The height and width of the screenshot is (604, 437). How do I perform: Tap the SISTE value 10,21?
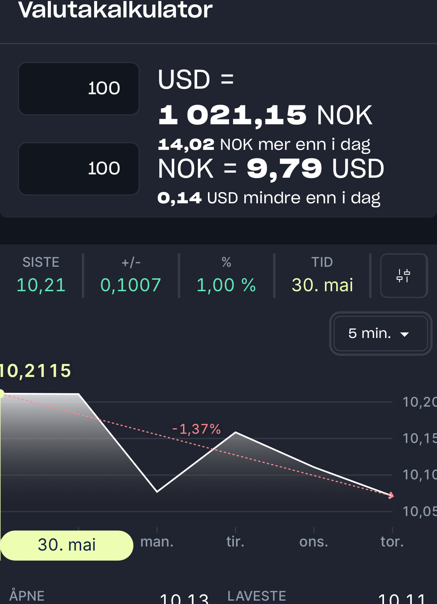[41, 285]
